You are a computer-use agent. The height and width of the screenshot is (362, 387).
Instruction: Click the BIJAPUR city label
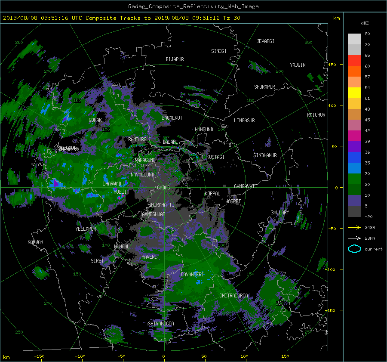(x=175, y=59)
